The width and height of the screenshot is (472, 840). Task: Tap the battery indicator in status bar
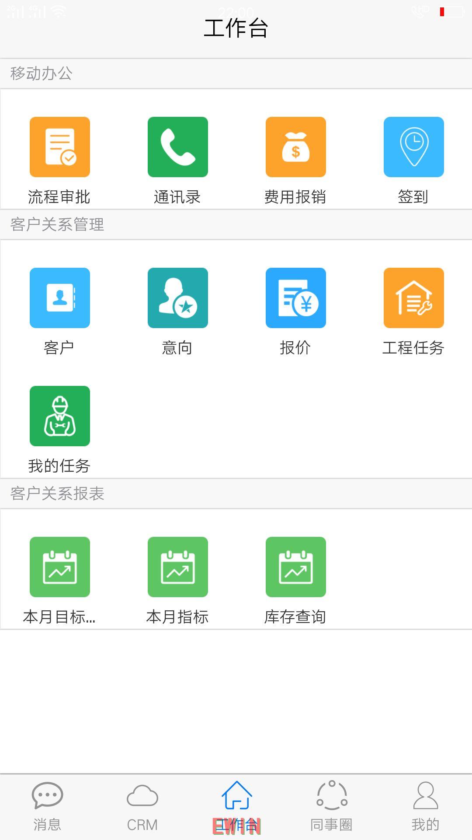[x=451, y=12]
